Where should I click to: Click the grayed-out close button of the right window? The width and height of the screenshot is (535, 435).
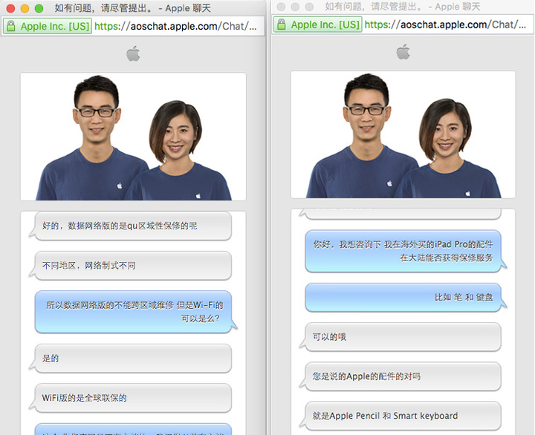pos(281,7)
